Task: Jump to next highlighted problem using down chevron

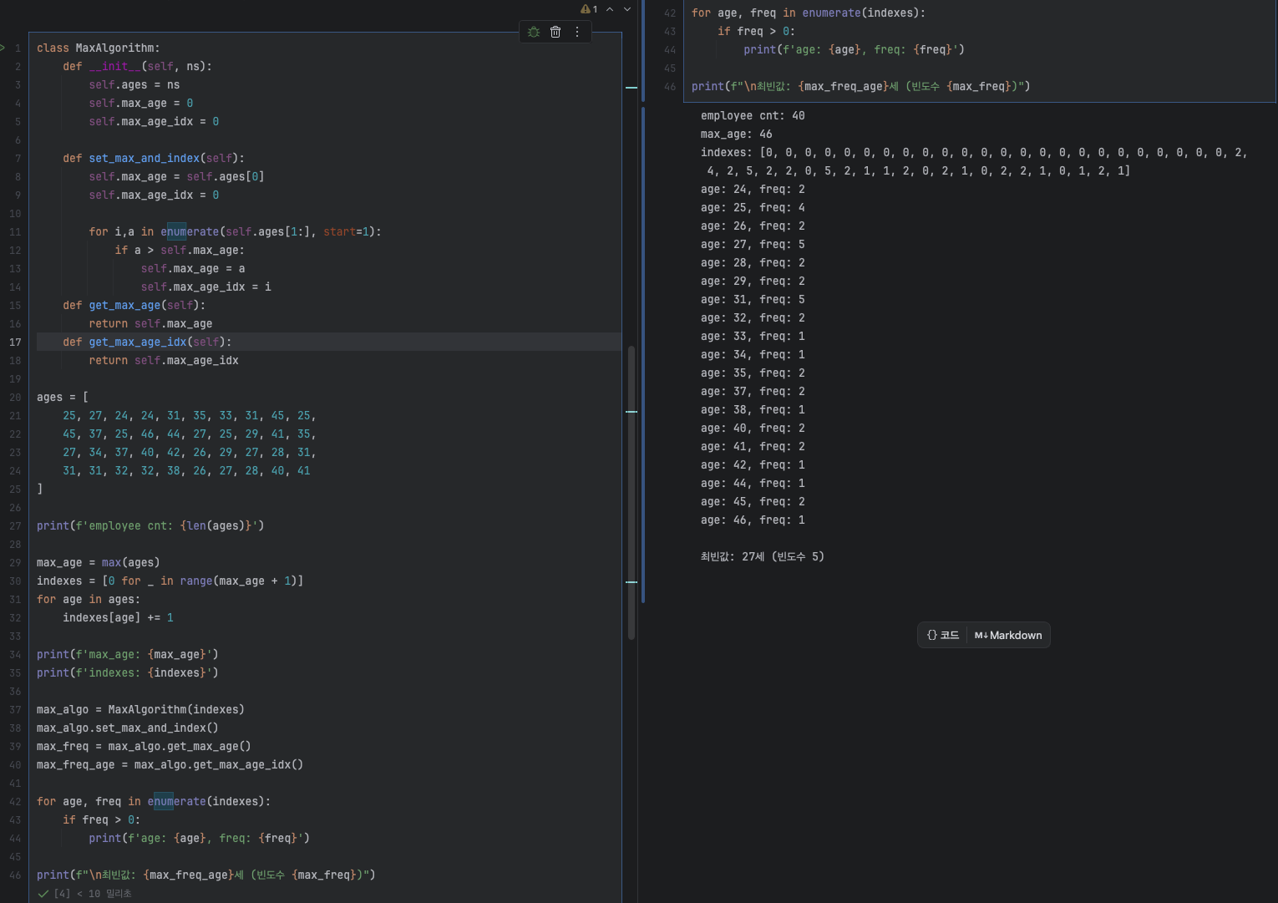Action: coord(627,9)
